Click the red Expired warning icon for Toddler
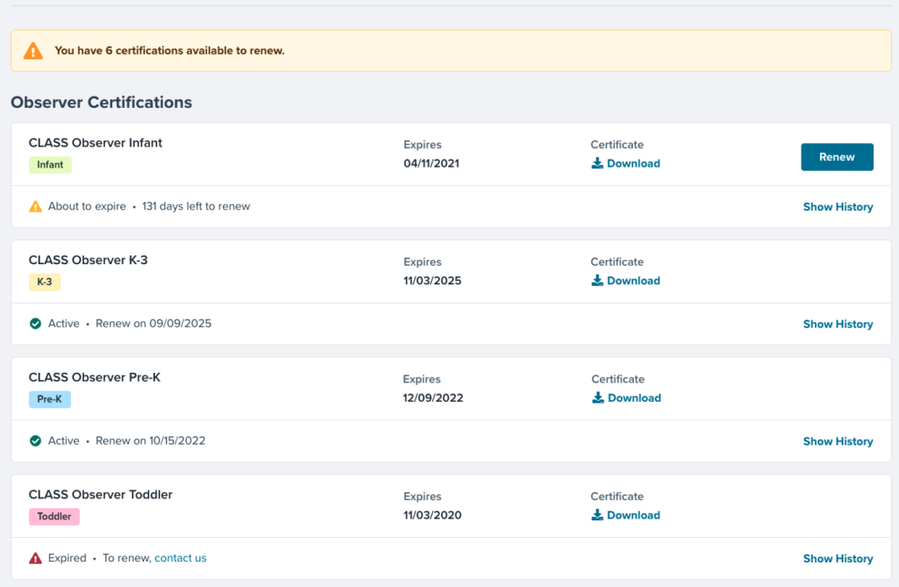The width and height of the screenshot is (899, 587). point(35,558)
